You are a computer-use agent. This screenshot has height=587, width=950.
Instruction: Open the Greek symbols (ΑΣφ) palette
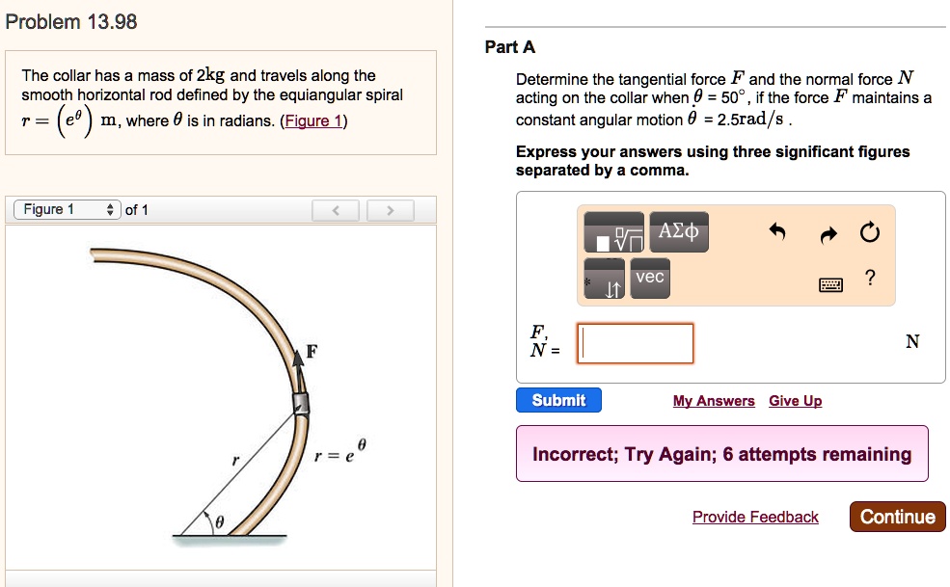678,231
